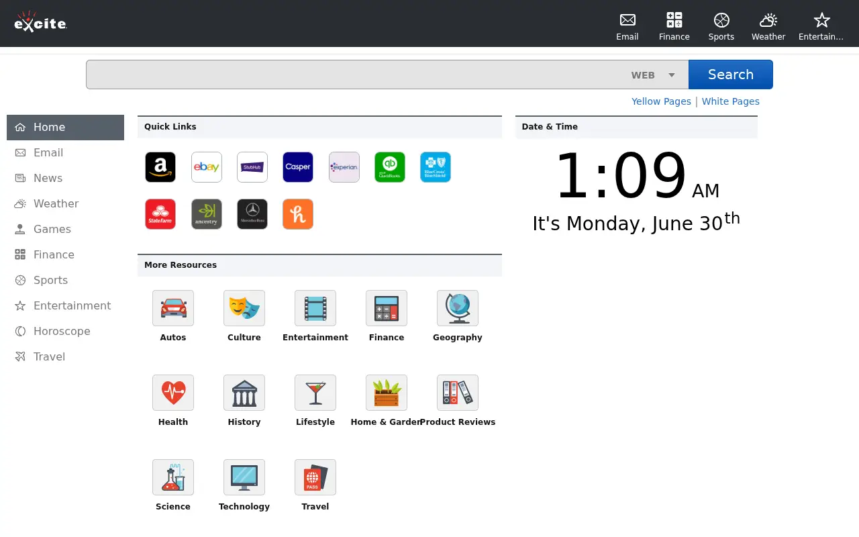859x537 pixels.
Task: Open the Geography globe icon
Action: pyautogui.click(x=458, y=308)
